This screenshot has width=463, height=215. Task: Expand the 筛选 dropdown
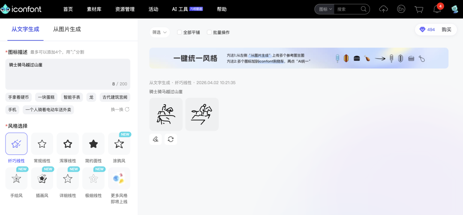[159, 32]
